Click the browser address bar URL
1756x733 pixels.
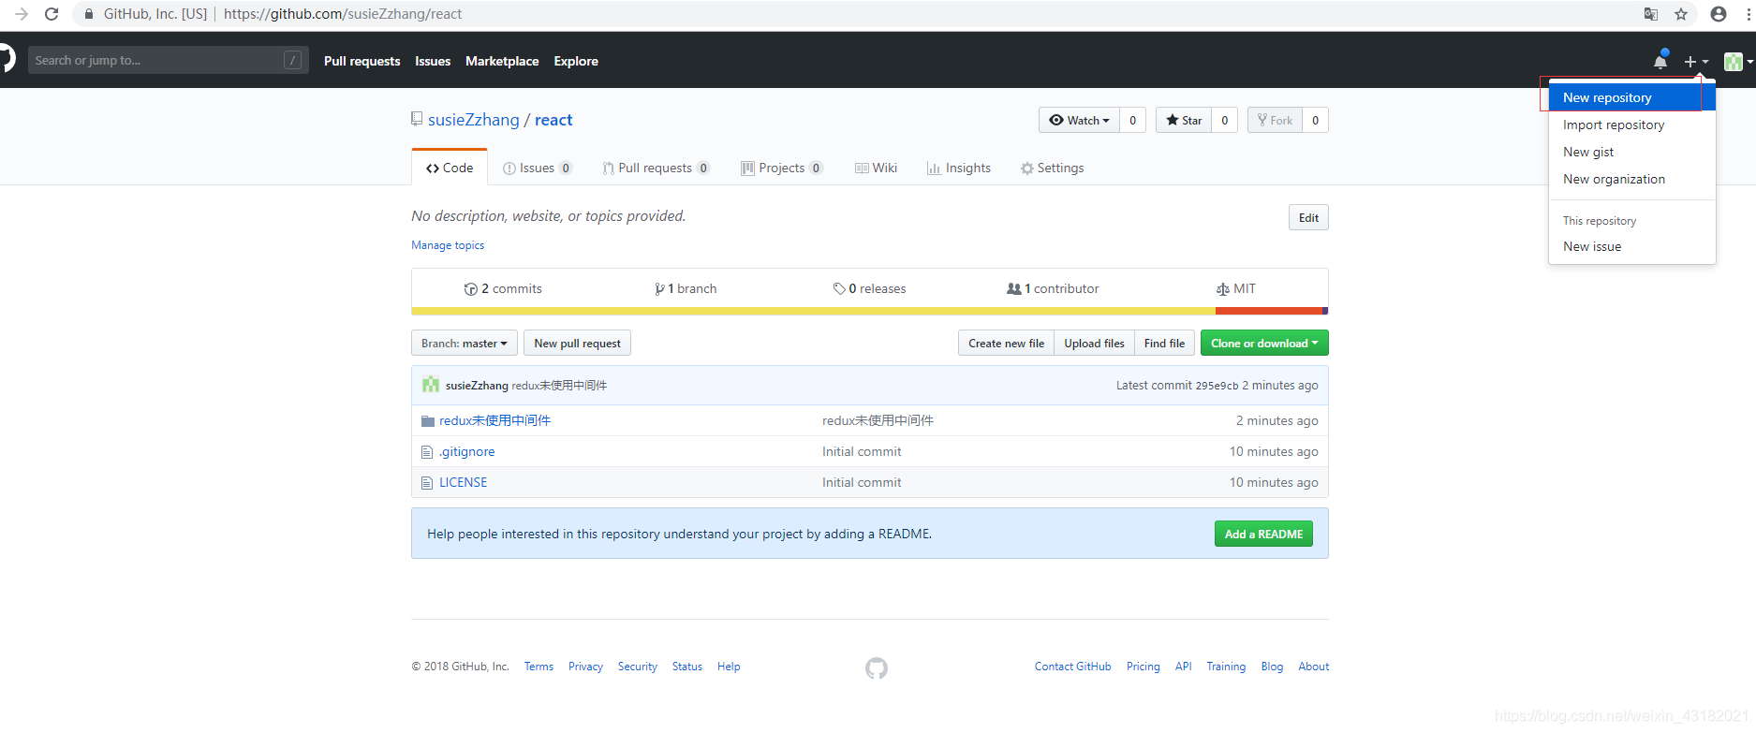point(343,14)
